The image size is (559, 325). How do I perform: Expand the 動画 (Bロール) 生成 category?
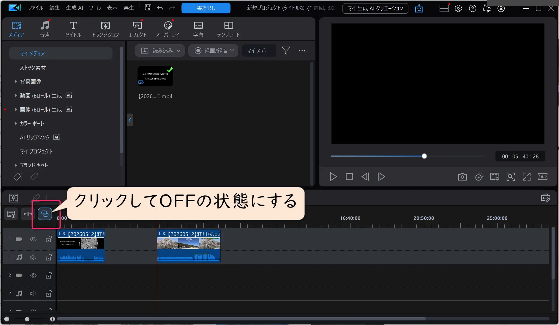pos(16,95)
